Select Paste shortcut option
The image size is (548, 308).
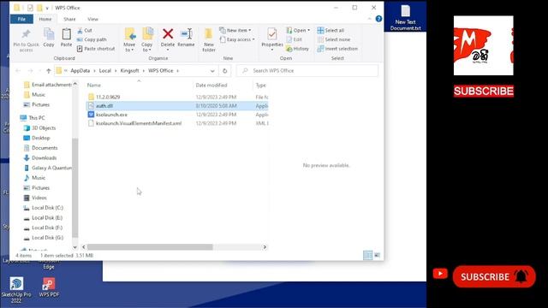(96, 49)
